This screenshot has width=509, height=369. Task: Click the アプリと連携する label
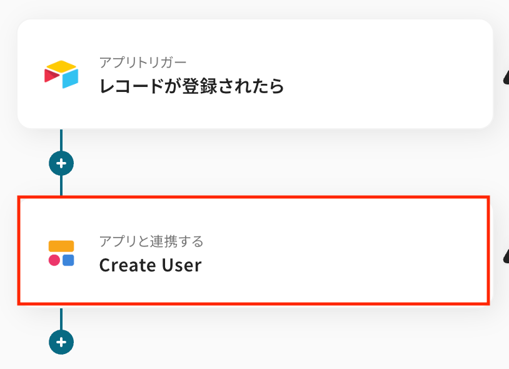point(151,241)
